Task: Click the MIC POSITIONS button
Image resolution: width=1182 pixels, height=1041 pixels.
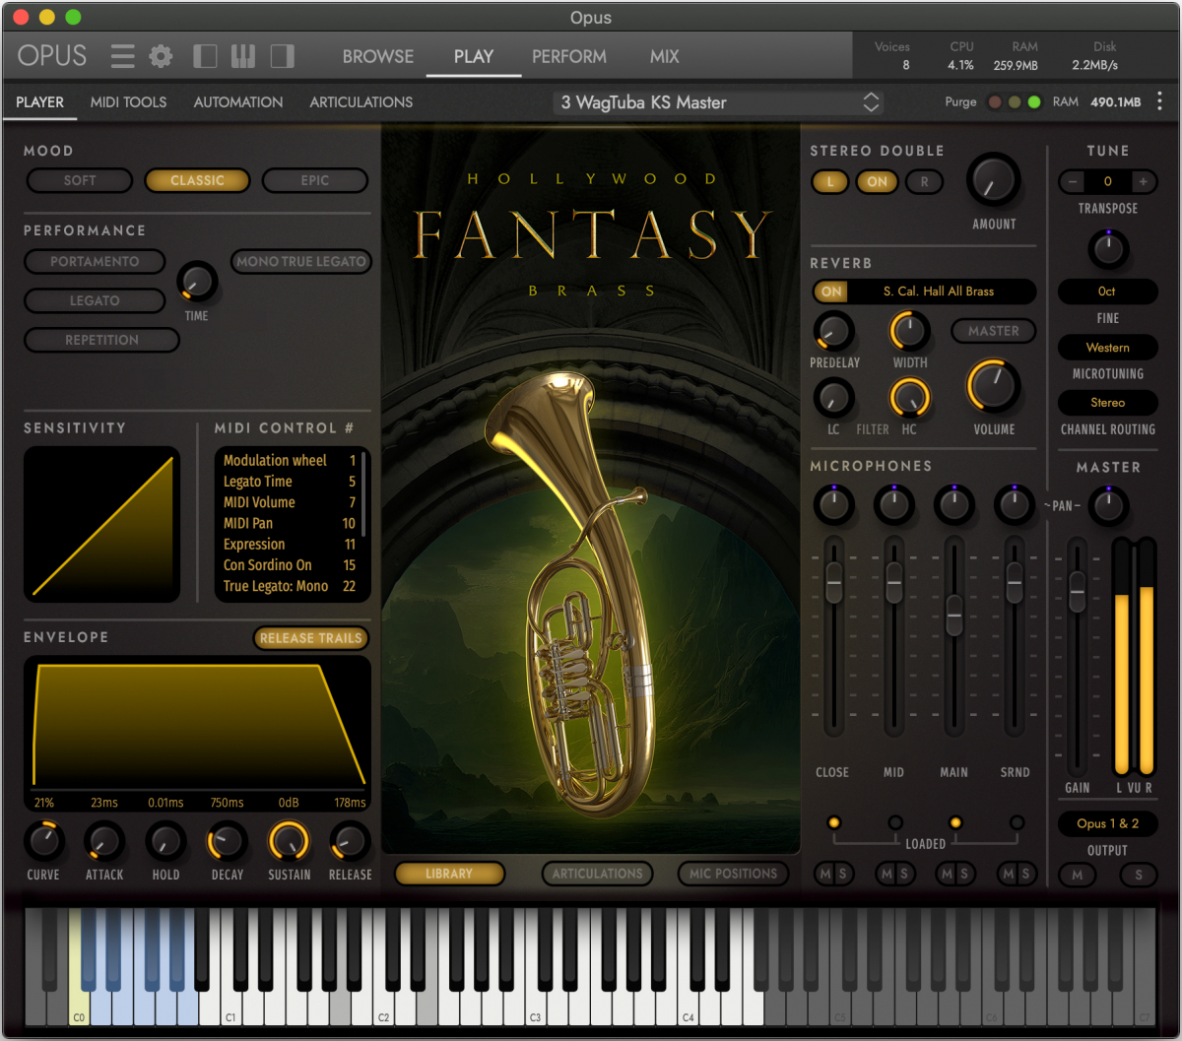Action: click(x=733, y=874)
